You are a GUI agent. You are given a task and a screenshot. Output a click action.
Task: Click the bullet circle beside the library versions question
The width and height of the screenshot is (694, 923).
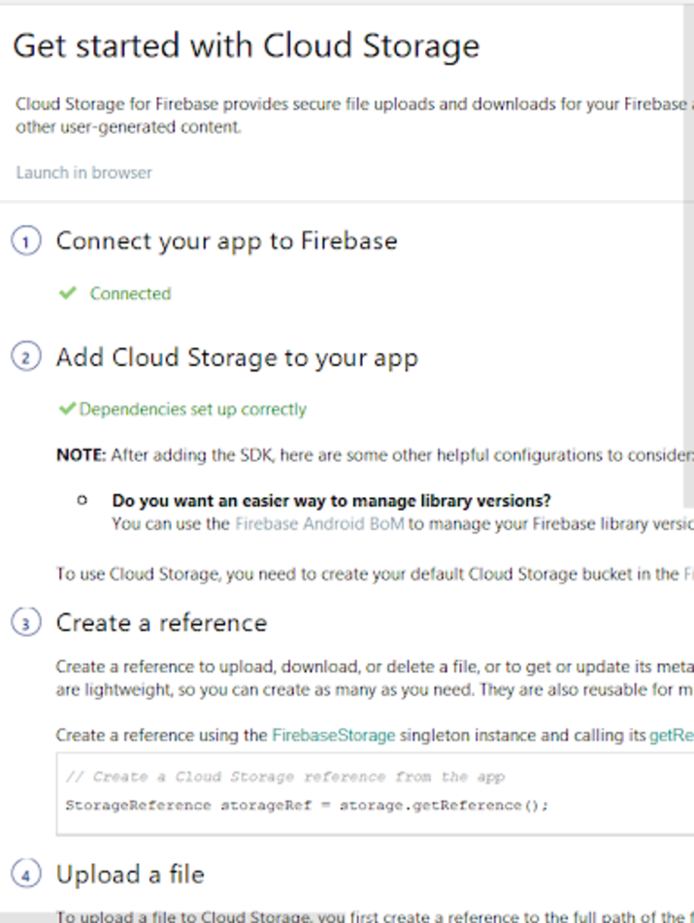(83, 500)
